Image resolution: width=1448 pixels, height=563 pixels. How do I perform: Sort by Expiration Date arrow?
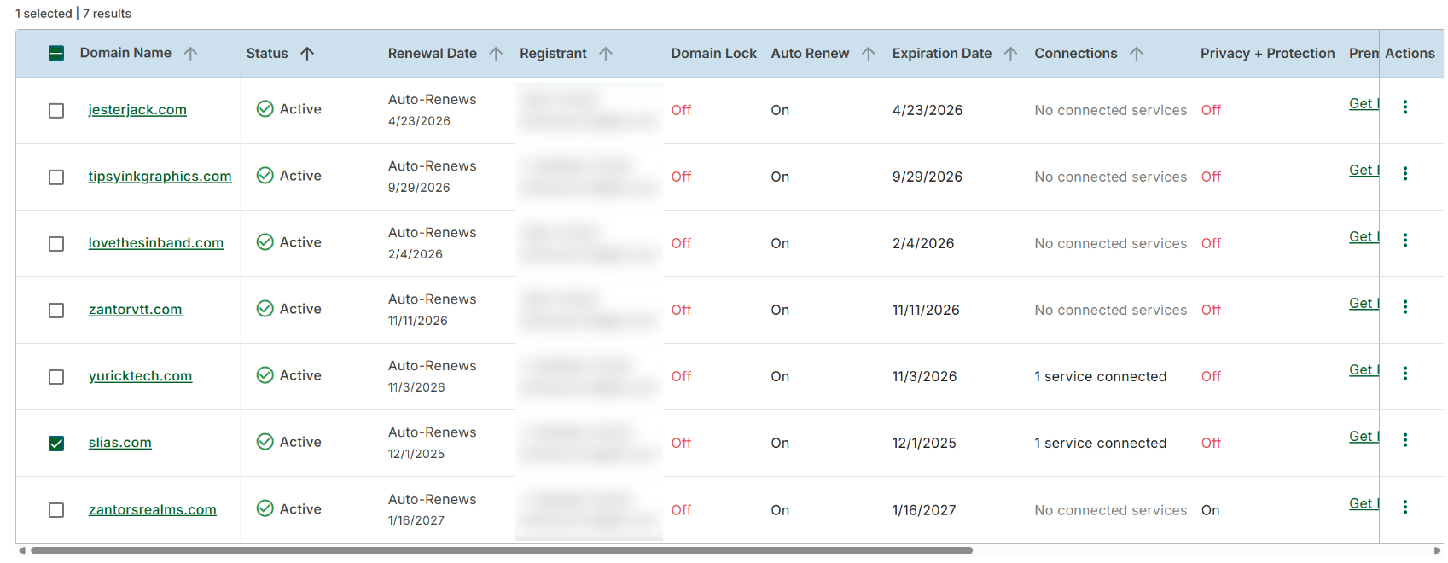pos(1010,53)
